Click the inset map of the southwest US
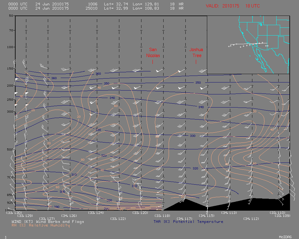The image size is (299, 239). tap(248, 45)
